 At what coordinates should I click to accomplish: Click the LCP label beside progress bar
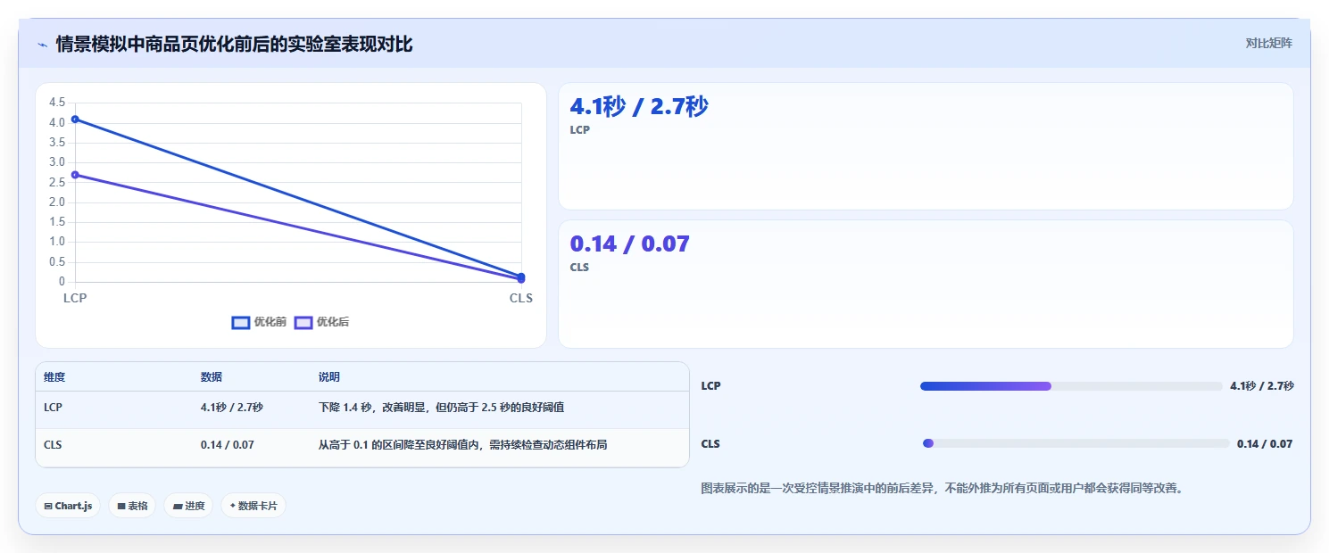tap(710, 386)
